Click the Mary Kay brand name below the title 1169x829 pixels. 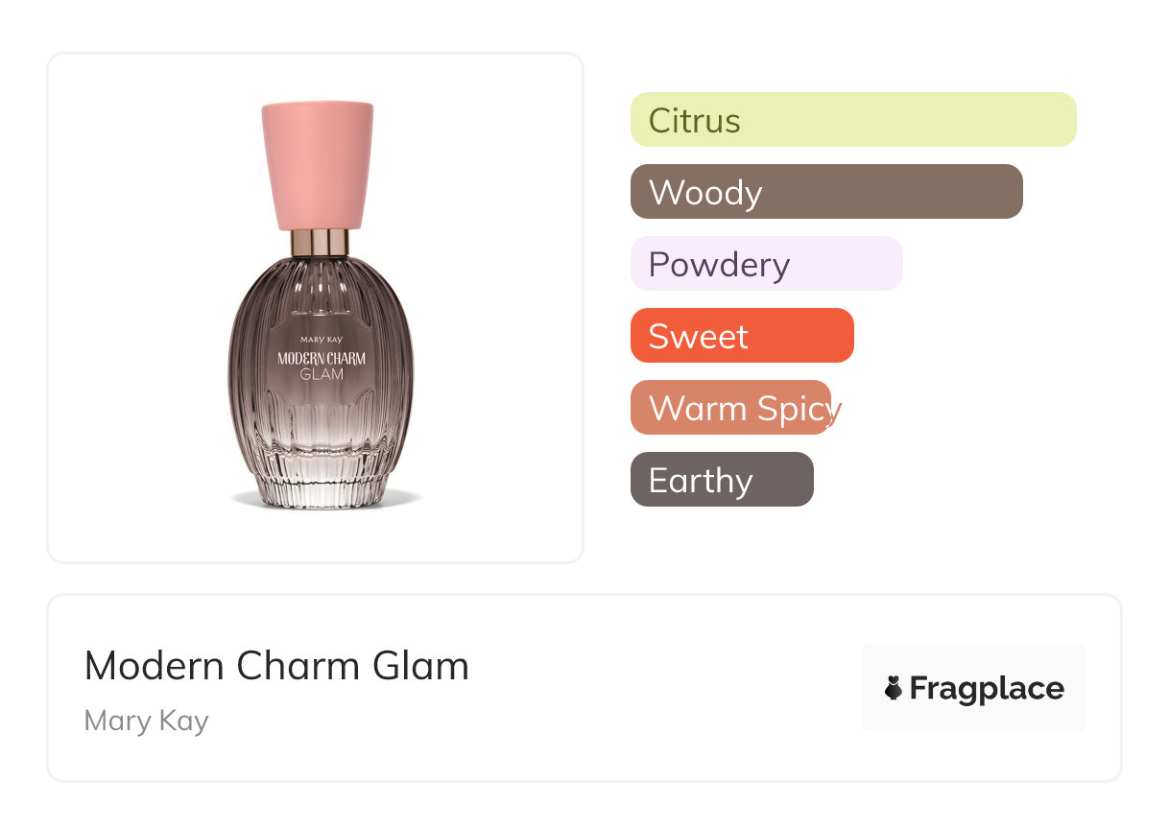[147, 721]
